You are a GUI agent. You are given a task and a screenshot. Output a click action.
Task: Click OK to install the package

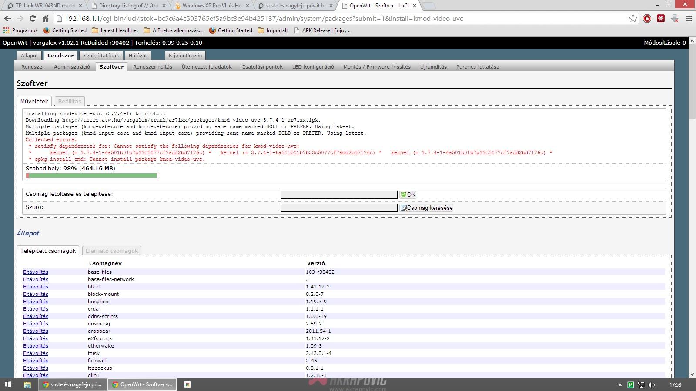coord(408,195)
